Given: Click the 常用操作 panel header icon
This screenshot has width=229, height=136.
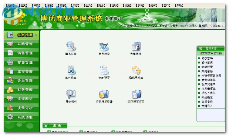Looking at the screenshot, I should point(200,48).
